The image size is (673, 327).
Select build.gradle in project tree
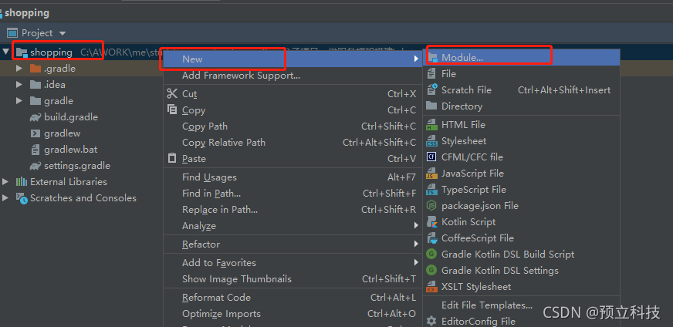(71, 117)
